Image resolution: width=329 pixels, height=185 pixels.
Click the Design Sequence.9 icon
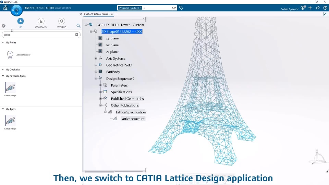pyautogui.click(x=100, y=78)
